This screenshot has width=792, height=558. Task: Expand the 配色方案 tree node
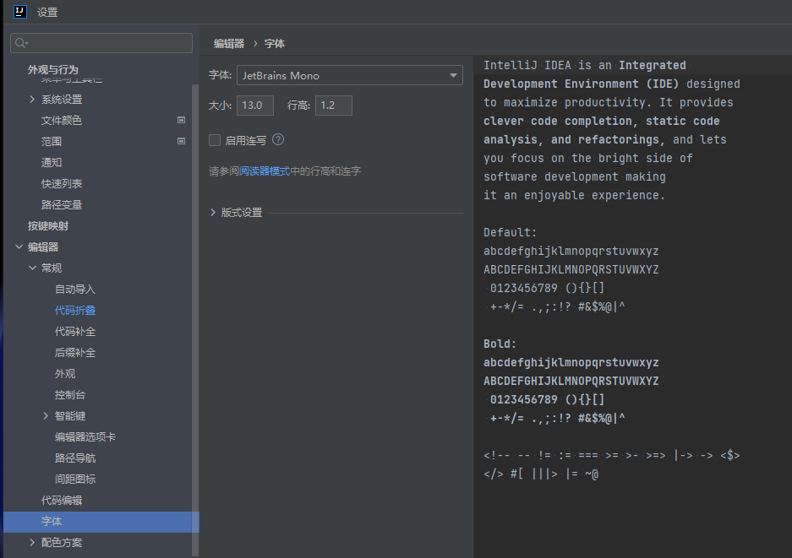point(32,542)
